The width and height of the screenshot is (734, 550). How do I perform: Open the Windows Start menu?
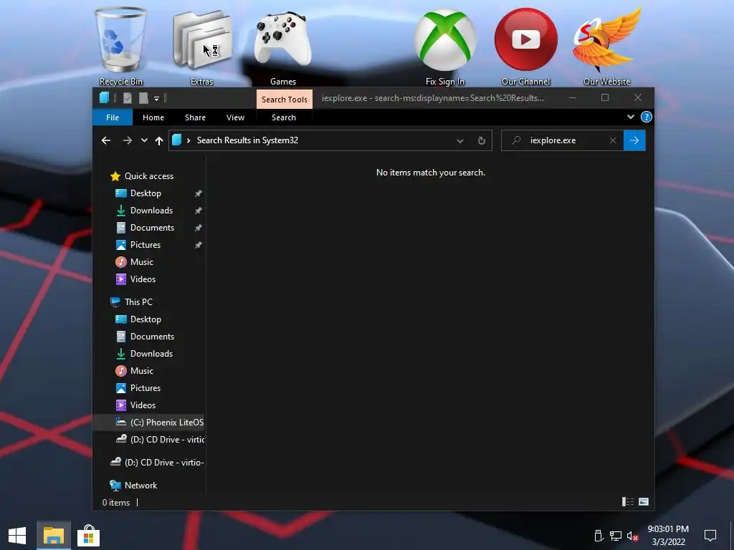pyautogui.click(x=17, y=536)
